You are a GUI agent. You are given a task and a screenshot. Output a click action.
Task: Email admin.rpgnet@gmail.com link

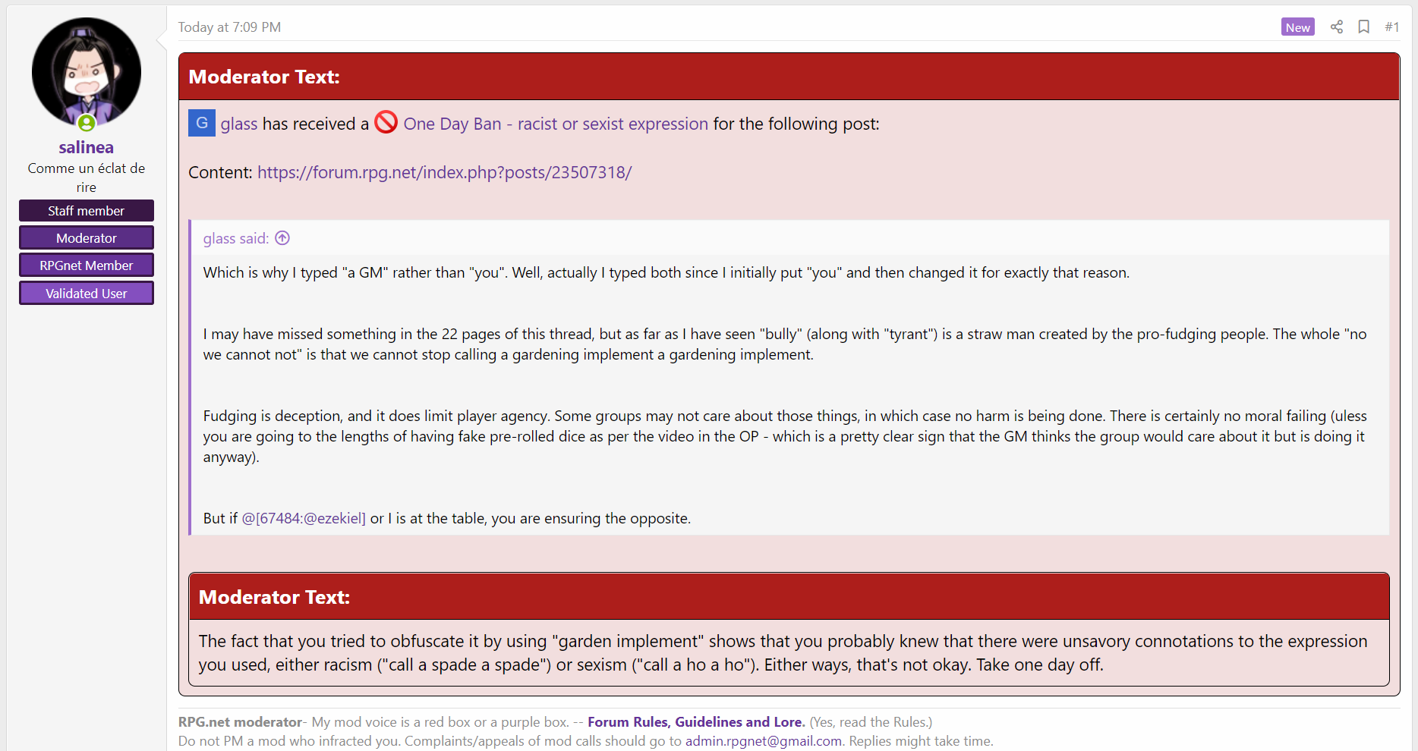pos(764,741)
